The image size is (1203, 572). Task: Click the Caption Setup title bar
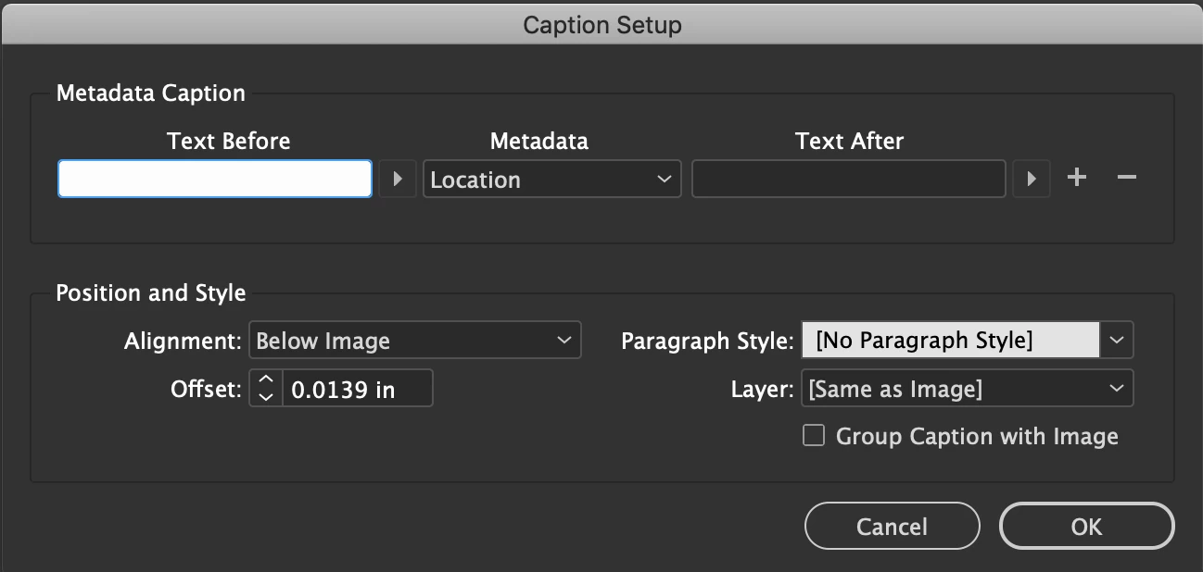[x=601, y=24]
